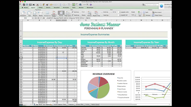Screen dimensions: 191x107
Task: Uncheck the View Gridlines checkbox
Action: [73, 12]
